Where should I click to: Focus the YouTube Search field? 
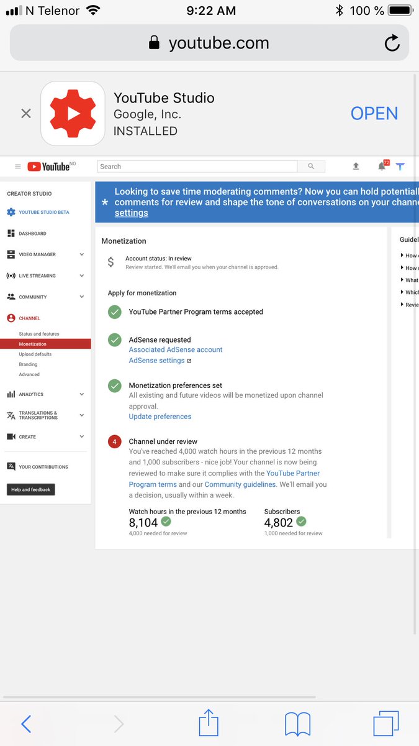[197, 167]
